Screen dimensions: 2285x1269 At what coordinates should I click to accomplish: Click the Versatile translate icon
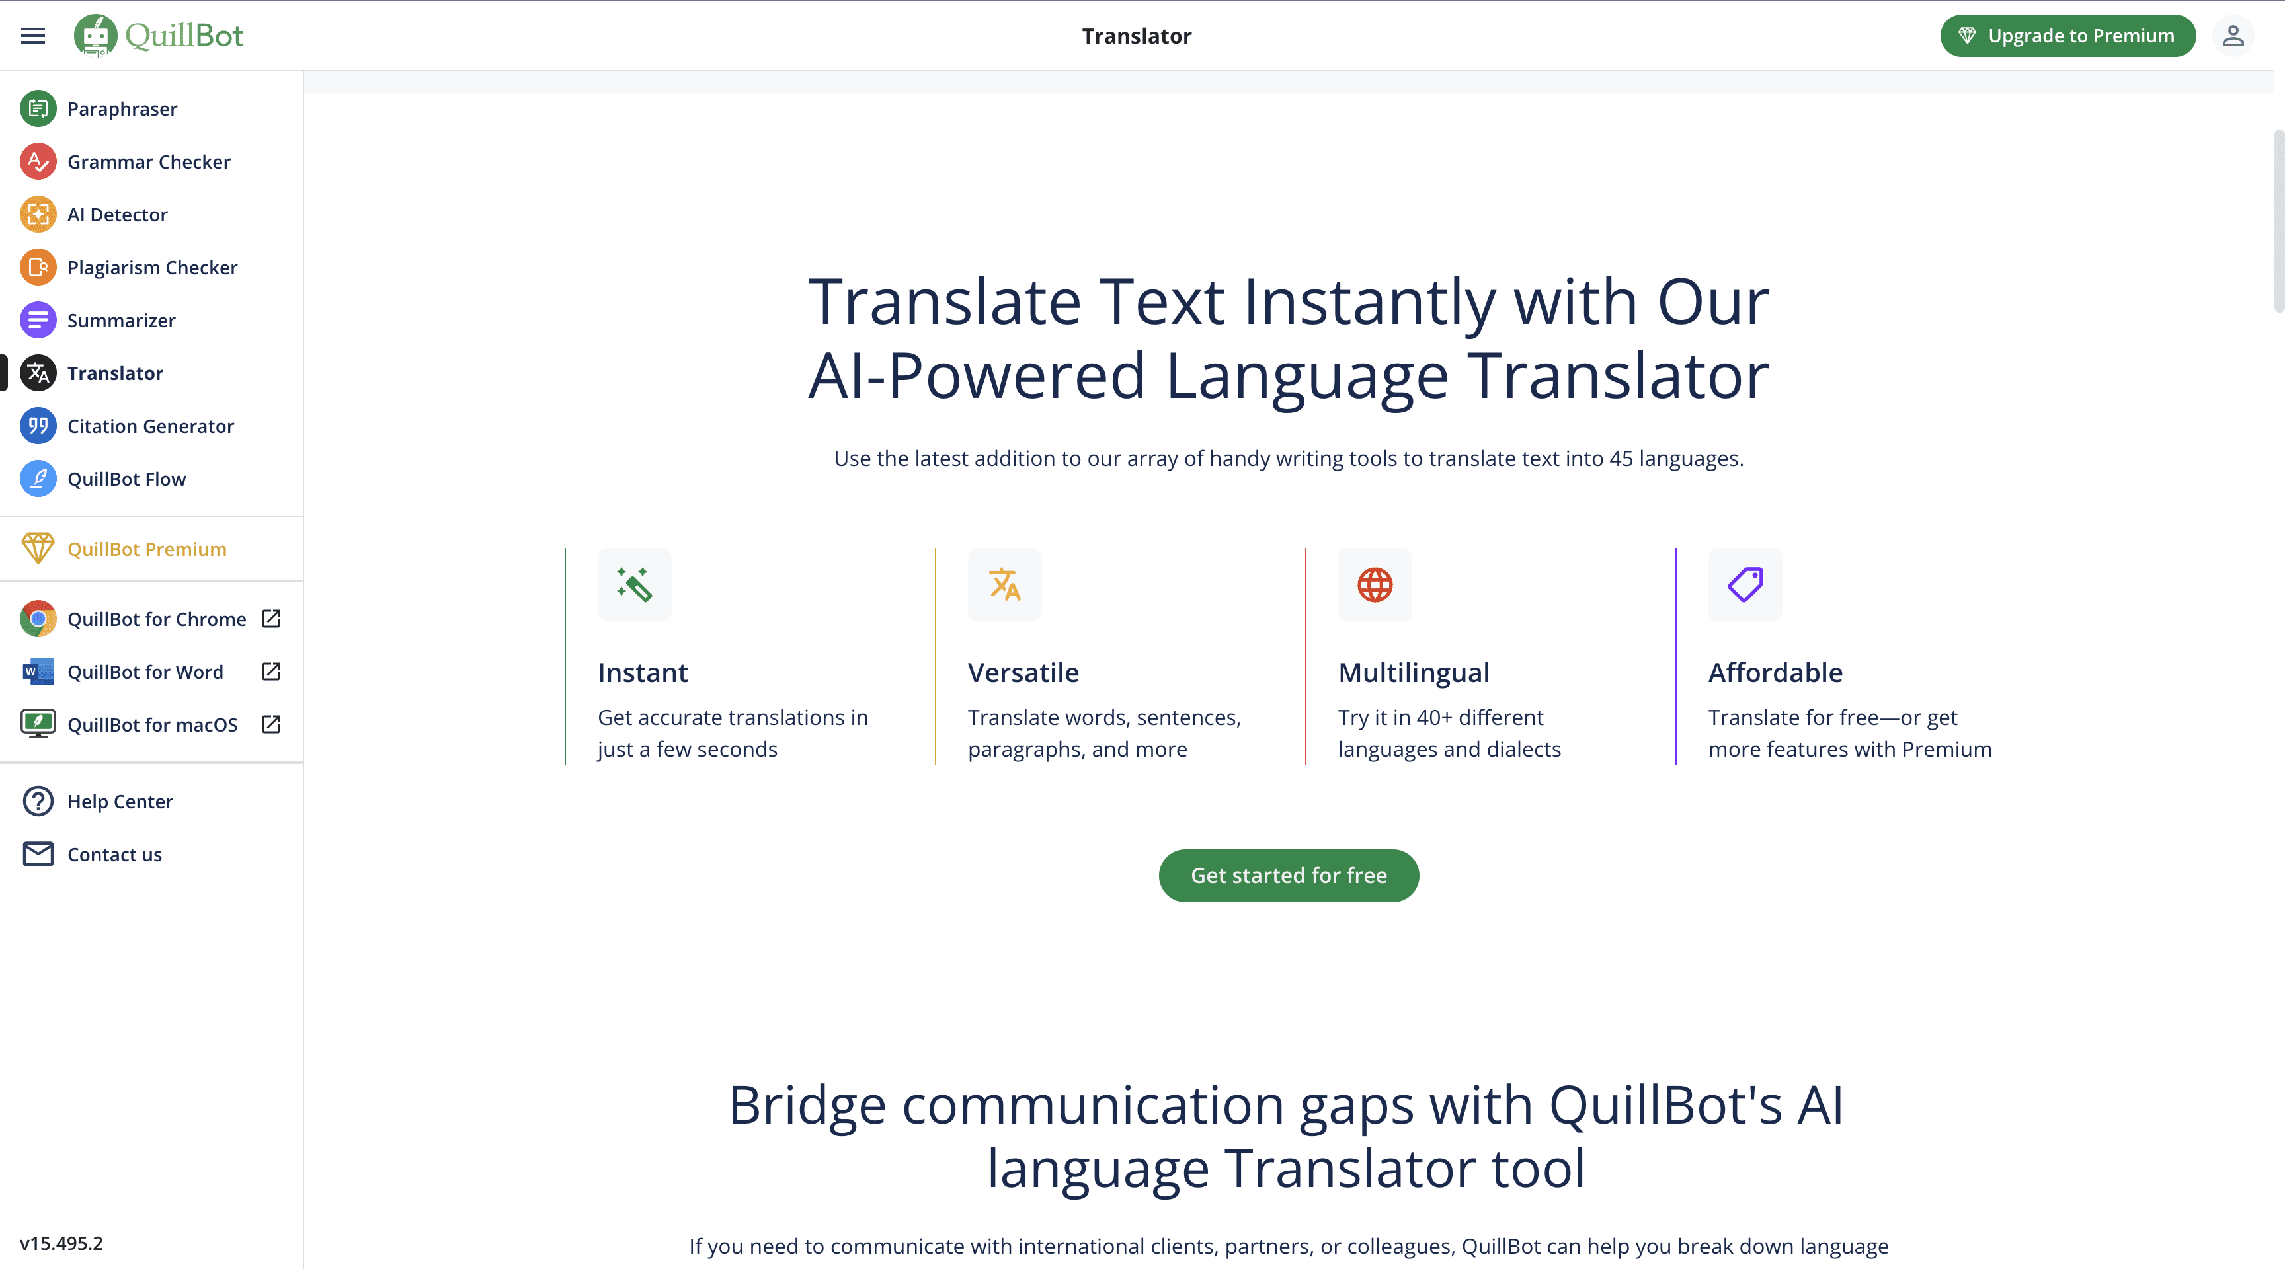tap(1004, 584)
